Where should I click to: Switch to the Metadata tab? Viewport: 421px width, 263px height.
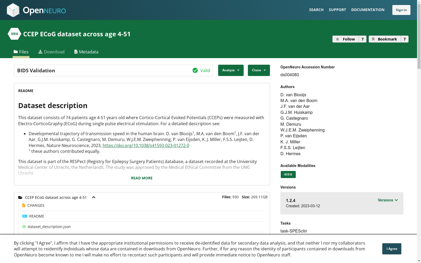coord(86,52)
